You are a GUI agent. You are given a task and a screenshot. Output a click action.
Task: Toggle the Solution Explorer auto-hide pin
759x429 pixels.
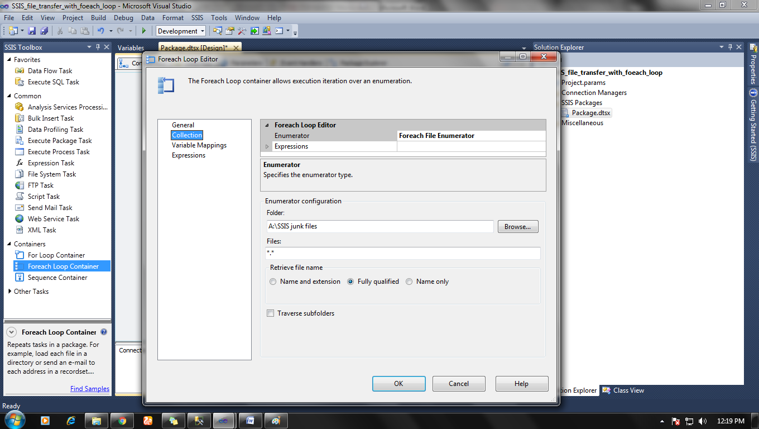point(730,47)
